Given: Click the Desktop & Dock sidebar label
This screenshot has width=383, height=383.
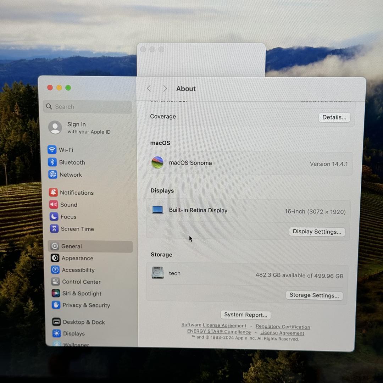Looking at the screenshot, I should (84, 322).
